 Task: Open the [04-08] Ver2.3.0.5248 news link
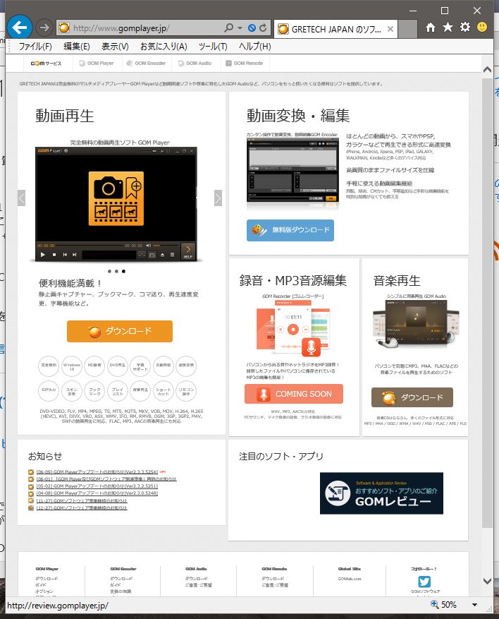97,493
